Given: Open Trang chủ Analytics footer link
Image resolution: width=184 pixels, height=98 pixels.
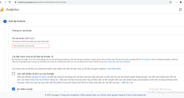Looking at the screenshot, I should point(70,95).
